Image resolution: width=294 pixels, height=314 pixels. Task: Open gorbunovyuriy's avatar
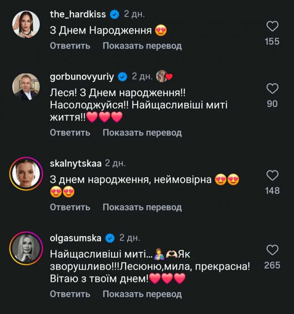(x=26, y=87)
